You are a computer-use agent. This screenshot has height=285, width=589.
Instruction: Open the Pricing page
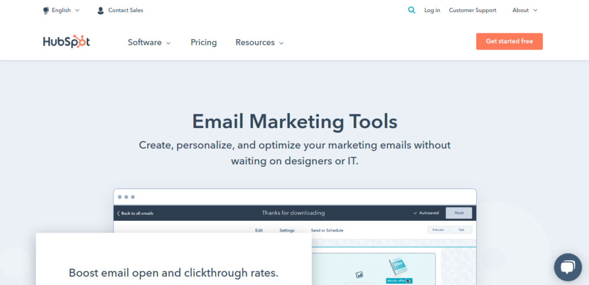pyautogui.click(x=204, y=43)
